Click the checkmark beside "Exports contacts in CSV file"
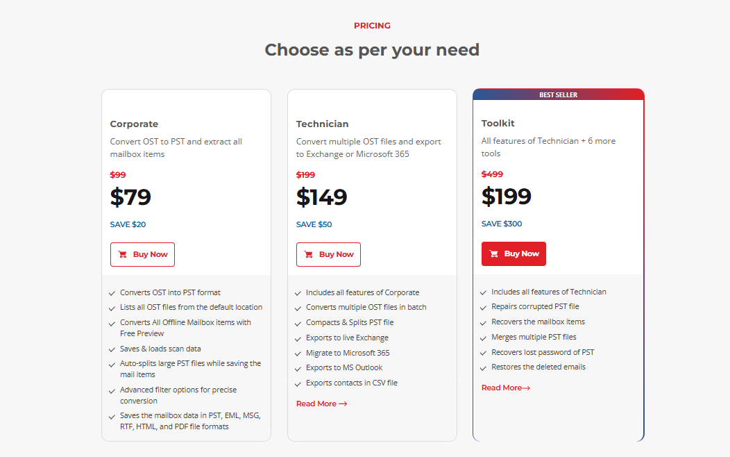The width and height of the screenshot is (730, 457). (x=298, y=383)
